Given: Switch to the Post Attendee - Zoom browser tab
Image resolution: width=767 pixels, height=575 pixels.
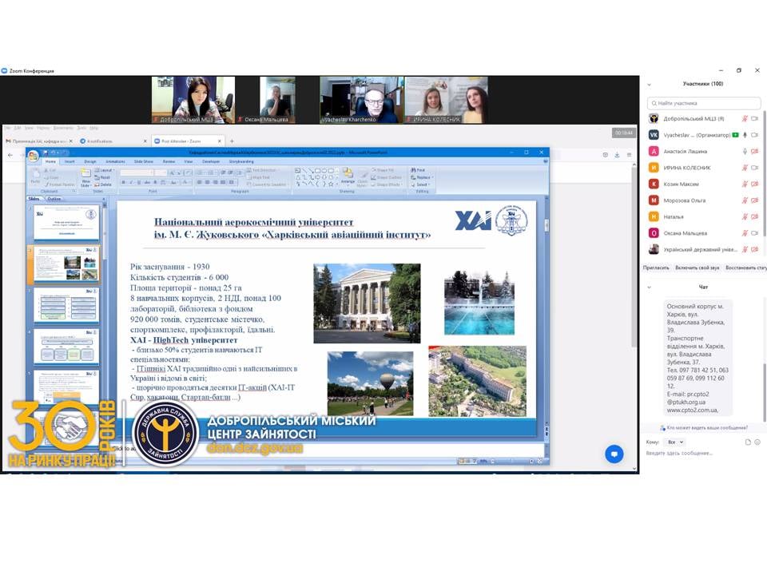Looking at the screenshot, I should pyautogui.click(x=185, y=141).
